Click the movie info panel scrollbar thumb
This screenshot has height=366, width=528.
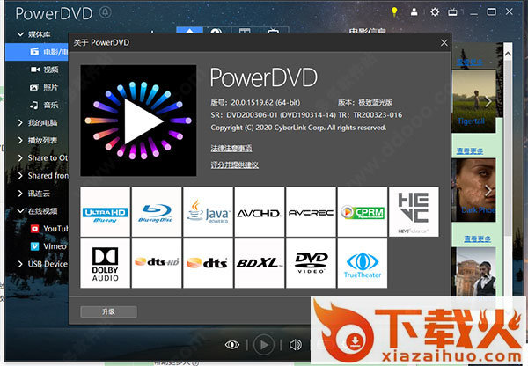tap(508, 148)
